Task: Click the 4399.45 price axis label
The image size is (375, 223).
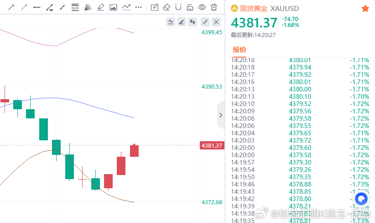Action: (x=212, y=32)
